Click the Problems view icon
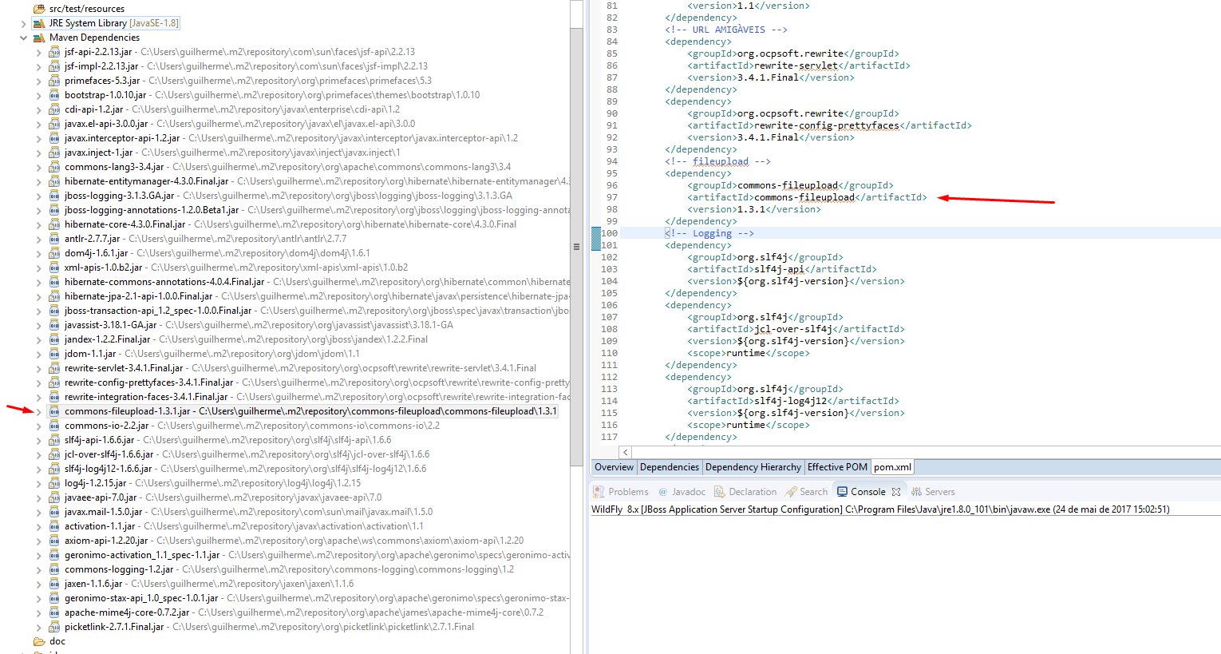1221x654 pixels. pos(599,492)
